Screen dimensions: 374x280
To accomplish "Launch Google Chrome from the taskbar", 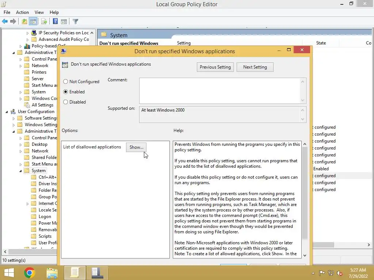I will click(30, 273).
